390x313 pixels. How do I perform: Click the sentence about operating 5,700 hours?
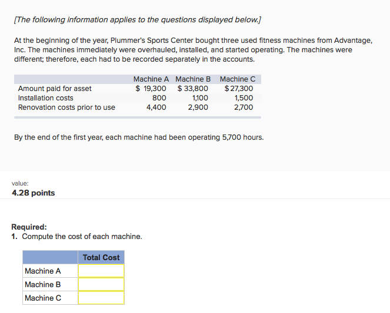point(139,137)
